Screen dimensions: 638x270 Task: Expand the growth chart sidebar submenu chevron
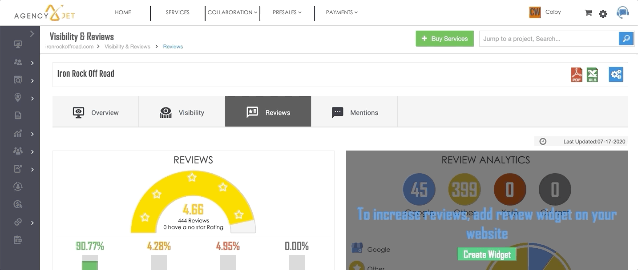tap(32, 134)
